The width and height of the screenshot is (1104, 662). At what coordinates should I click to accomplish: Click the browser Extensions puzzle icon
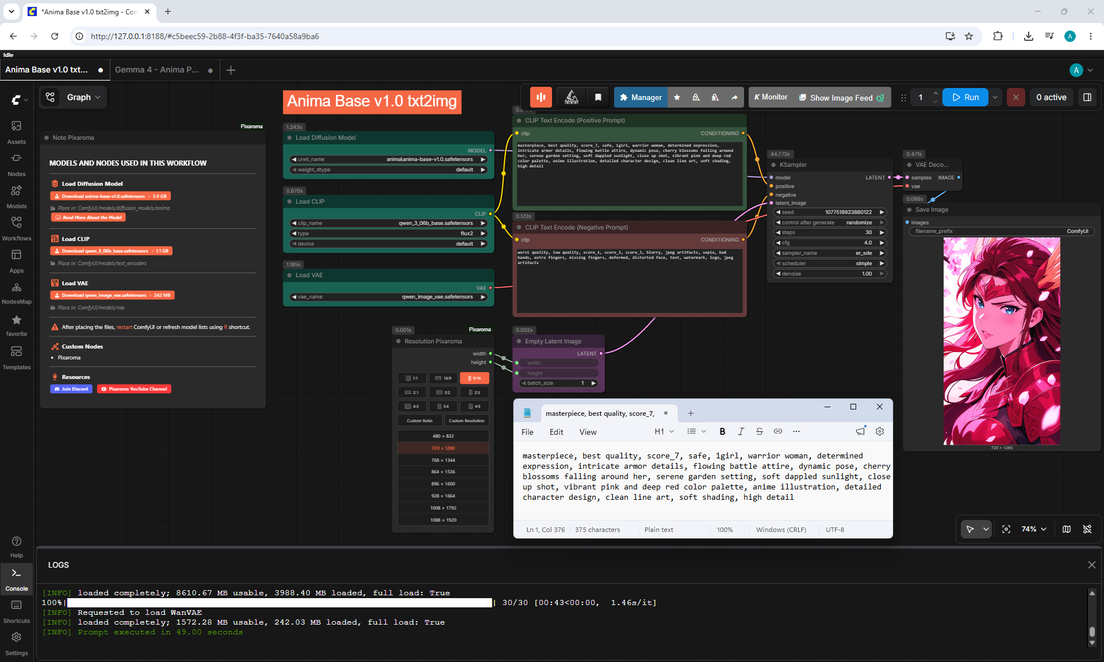[x=998, y=36]
